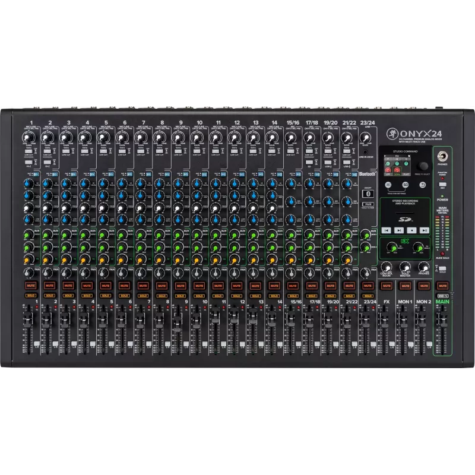The width and height of the screenshot is (475, 475).
Task: Click channel 1 fader cap
Action: pyautogui.click(x=28, y=319)
